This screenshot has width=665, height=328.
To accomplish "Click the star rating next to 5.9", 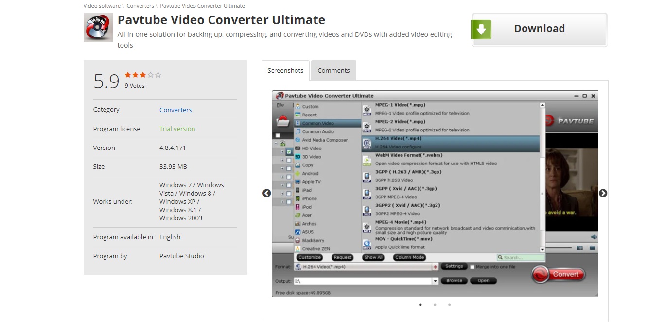I will [x=143, y=75].
